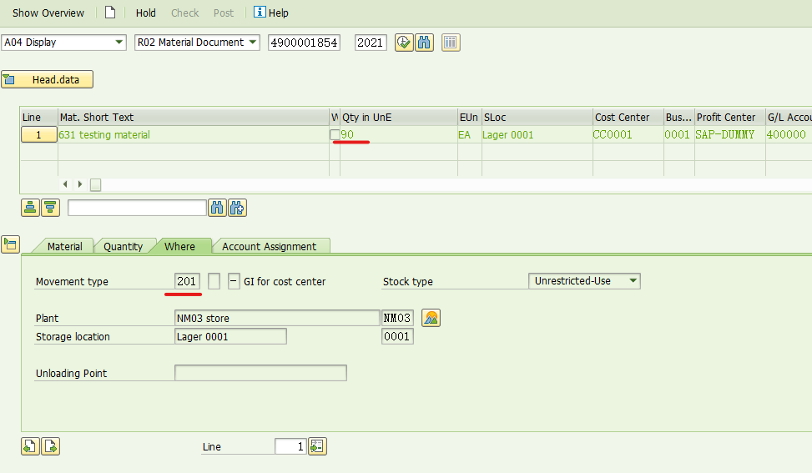
Task: Click the plant code field NM03
Action: pyautogui.click(x=397, y=318)
